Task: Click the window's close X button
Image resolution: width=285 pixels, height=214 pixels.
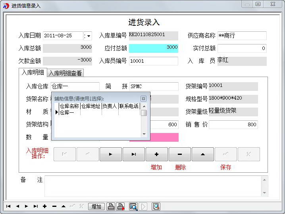Action: [273, 4]
